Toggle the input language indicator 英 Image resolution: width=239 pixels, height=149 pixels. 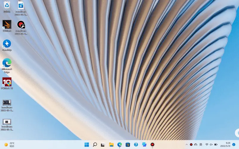point(201,145)
